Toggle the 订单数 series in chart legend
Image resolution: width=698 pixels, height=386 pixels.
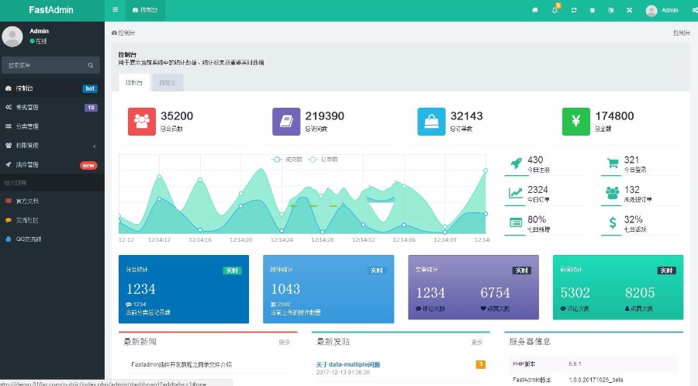click(324, 159)
